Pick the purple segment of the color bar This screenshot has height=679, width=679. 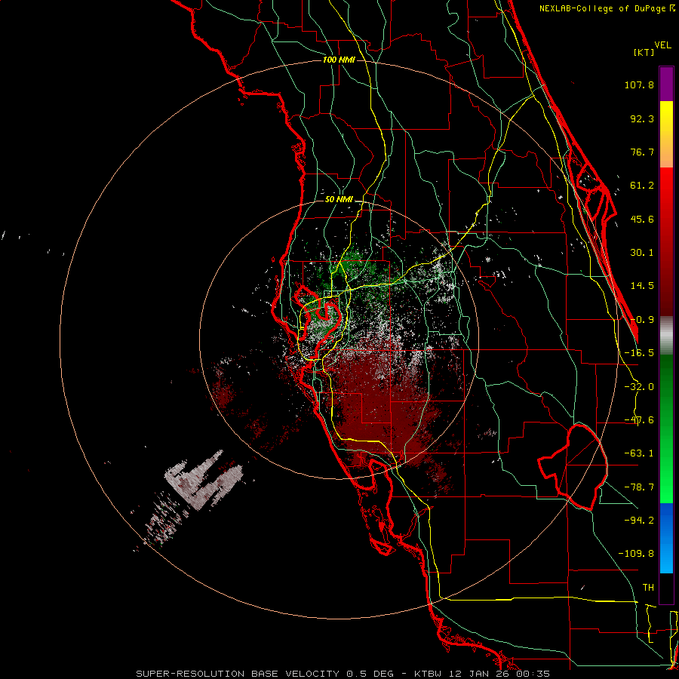pyautogui.click(x=666, y=84)
